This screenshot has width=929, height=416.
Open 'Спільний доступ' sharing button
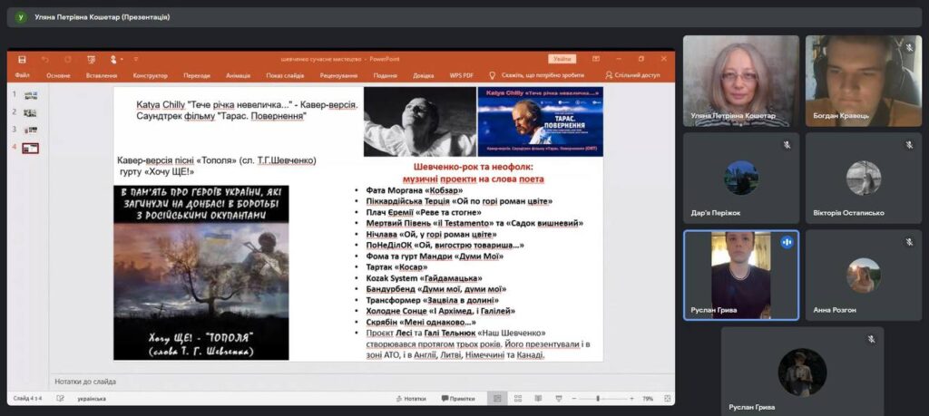pyautogui.click(x=632, y=75)
